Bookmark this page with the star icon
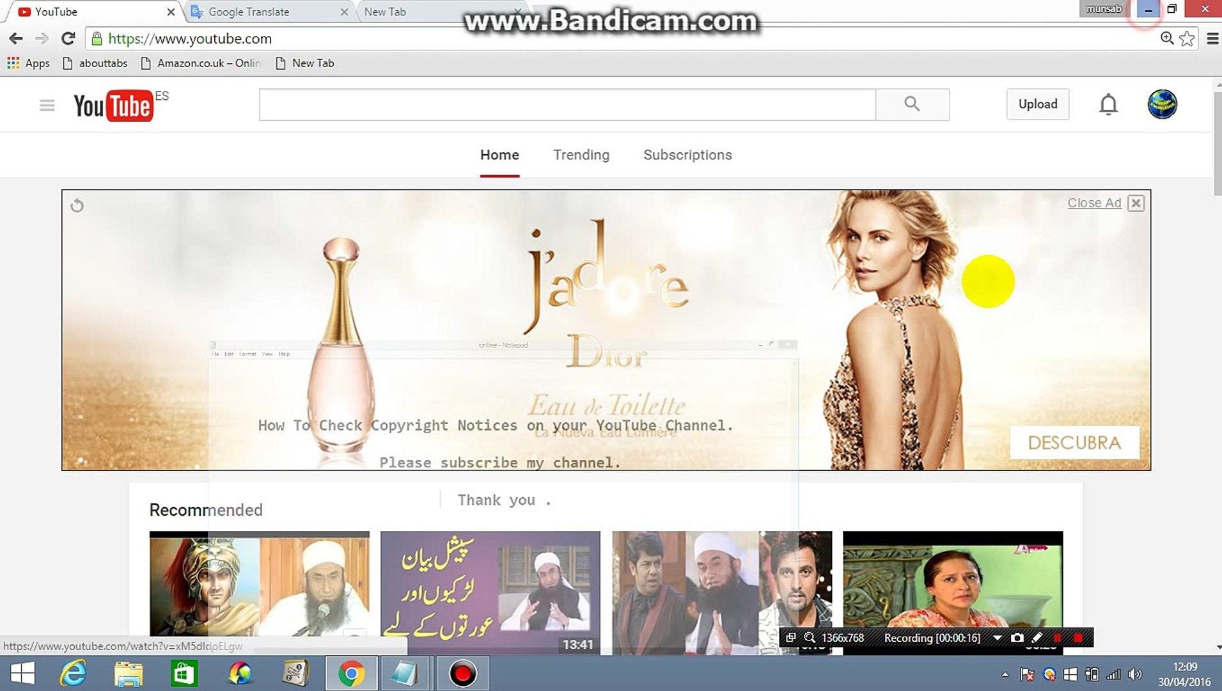 (1187, 38)
